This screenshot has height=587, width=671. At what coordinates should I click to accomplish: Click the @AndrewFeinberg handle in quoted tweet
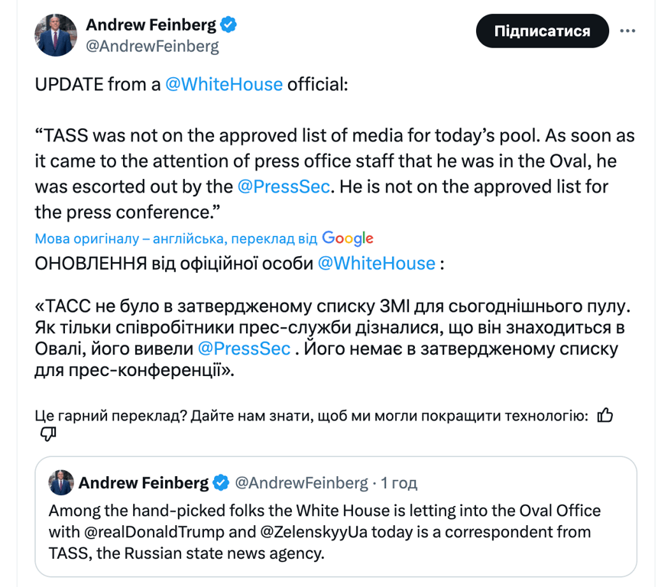[x=301, y=483]
